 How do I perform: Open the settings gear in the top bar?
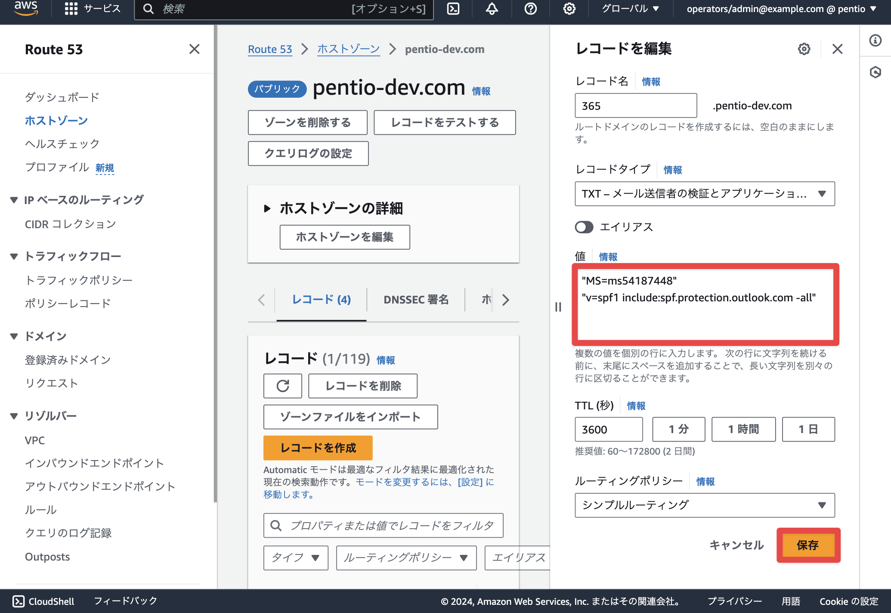click(569, 9)
